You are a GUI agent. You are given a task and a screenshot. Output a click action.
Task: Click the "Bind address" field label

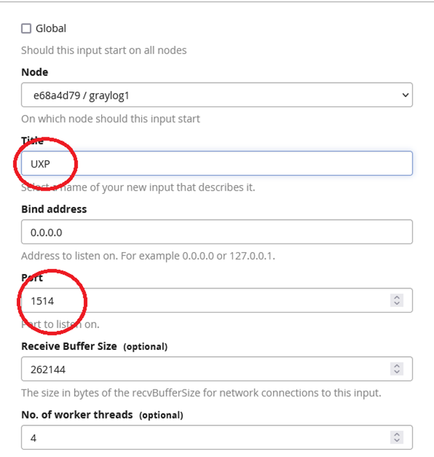[x=53, y=209]
